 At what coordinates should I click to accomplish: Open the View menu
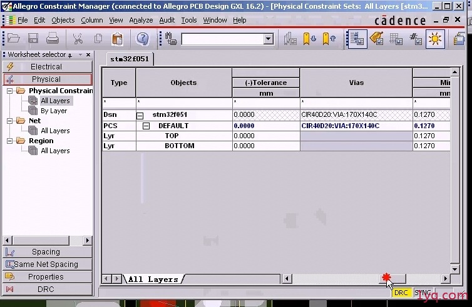pyautogui.click(x=116, y=20)
